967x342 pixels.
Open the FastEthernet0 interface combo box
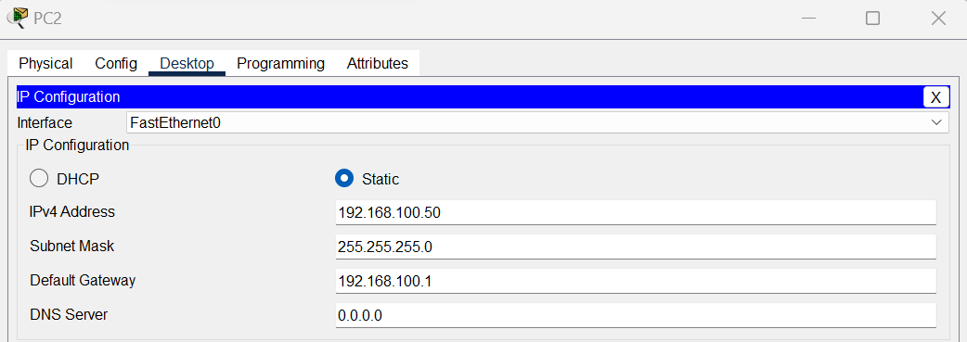pyautogui.click(x=537, y=122)
